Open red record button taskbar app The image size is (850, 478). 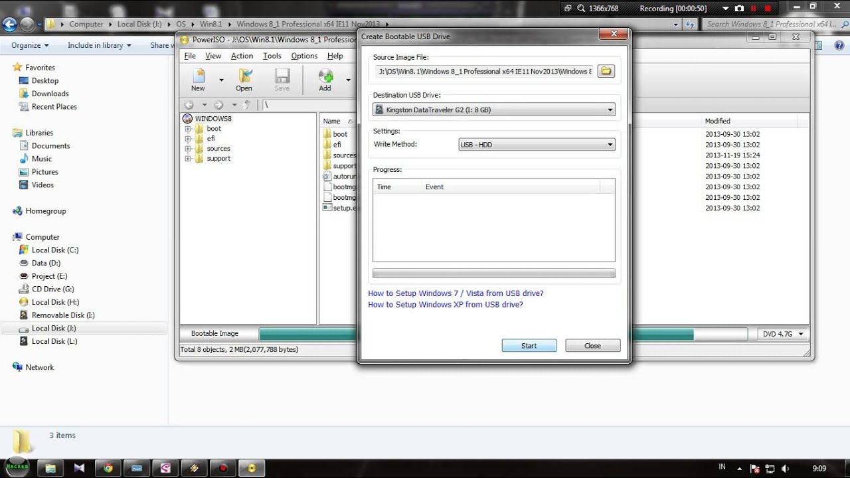tap(222, 468)
